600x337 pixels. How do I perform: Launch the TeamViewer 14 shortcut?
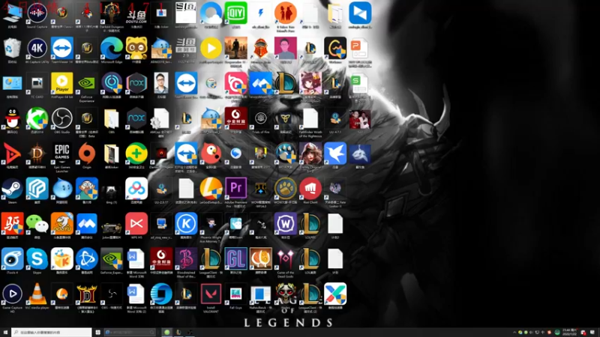pyautogui.click(x=62, y=50)
